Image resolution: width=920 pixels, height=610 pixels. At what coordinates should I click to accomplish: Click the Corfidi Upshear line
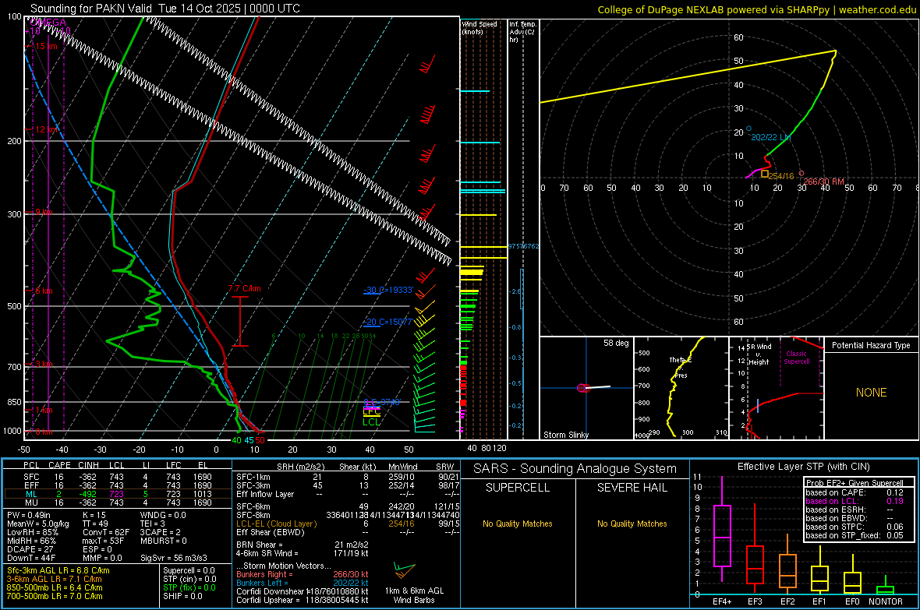(303, 599)
